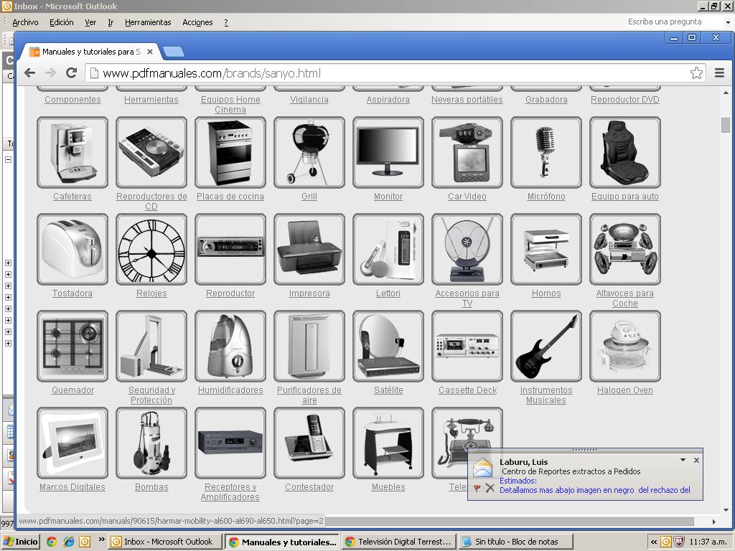Flag the new mail from Laburu, Luis
Viewport: 735px width, 551px height.
477,488
